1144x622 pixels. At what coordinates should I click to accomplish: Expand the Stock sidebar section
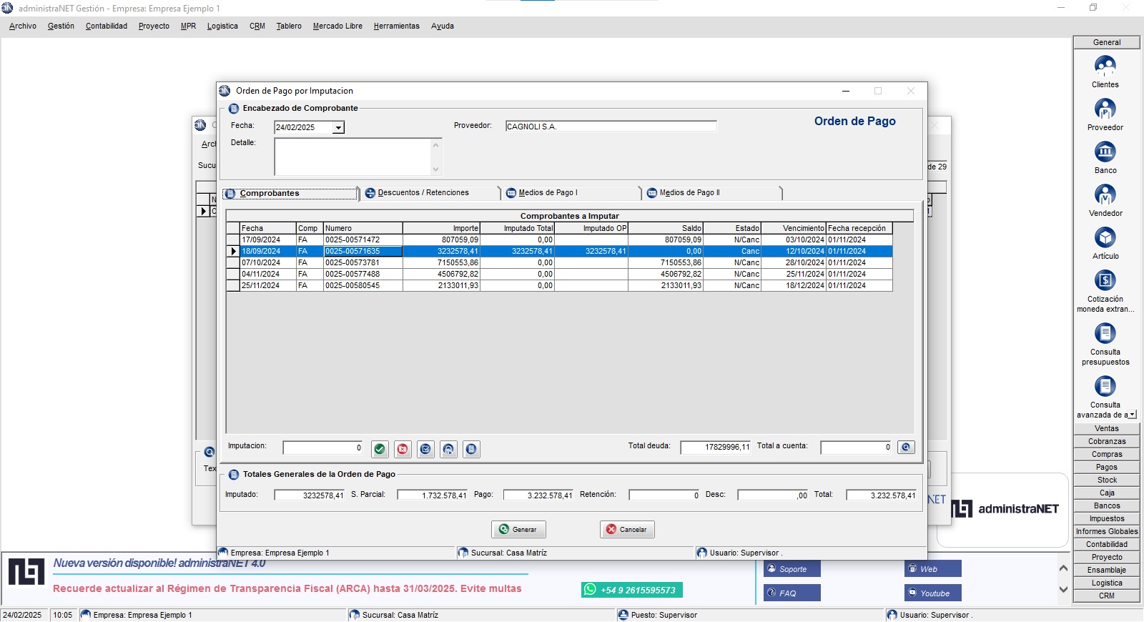coord(1107,480)
